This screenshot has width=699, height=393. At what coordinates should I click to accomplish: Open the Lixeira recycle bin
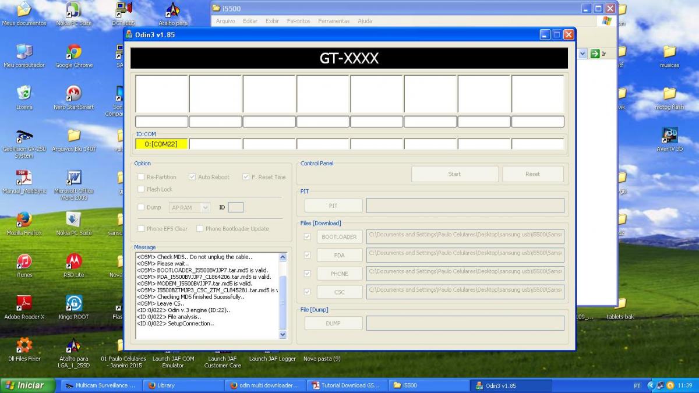[x=24, y=98]
